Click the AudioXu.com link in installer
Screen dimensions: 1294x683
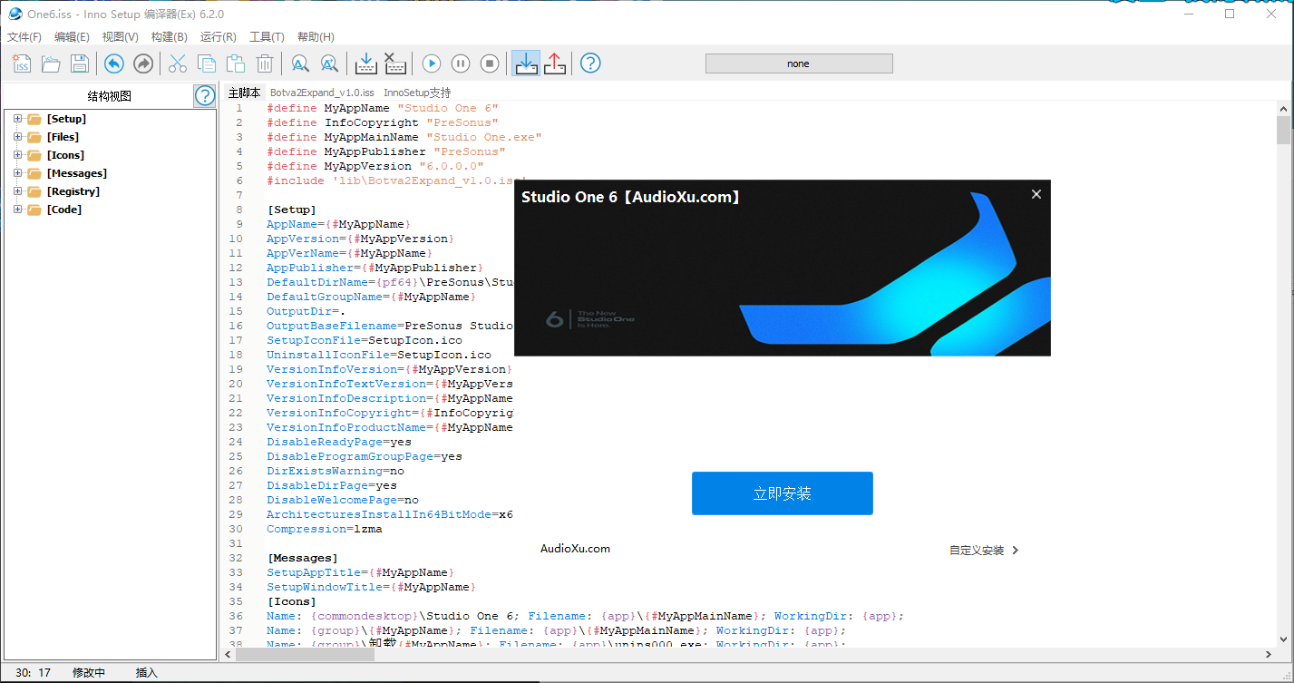pyautogui.click(x=575, y=549)
